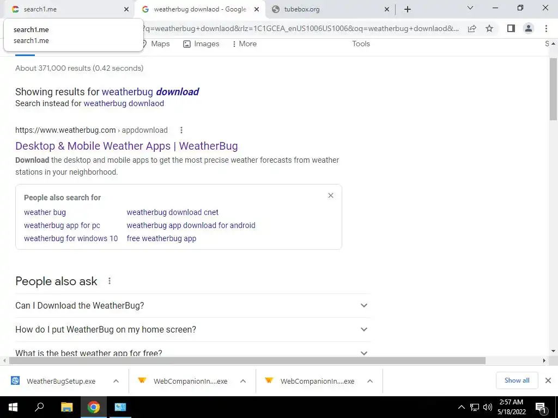Open three-dot options beside weatherbug.com result

point(181,130)
